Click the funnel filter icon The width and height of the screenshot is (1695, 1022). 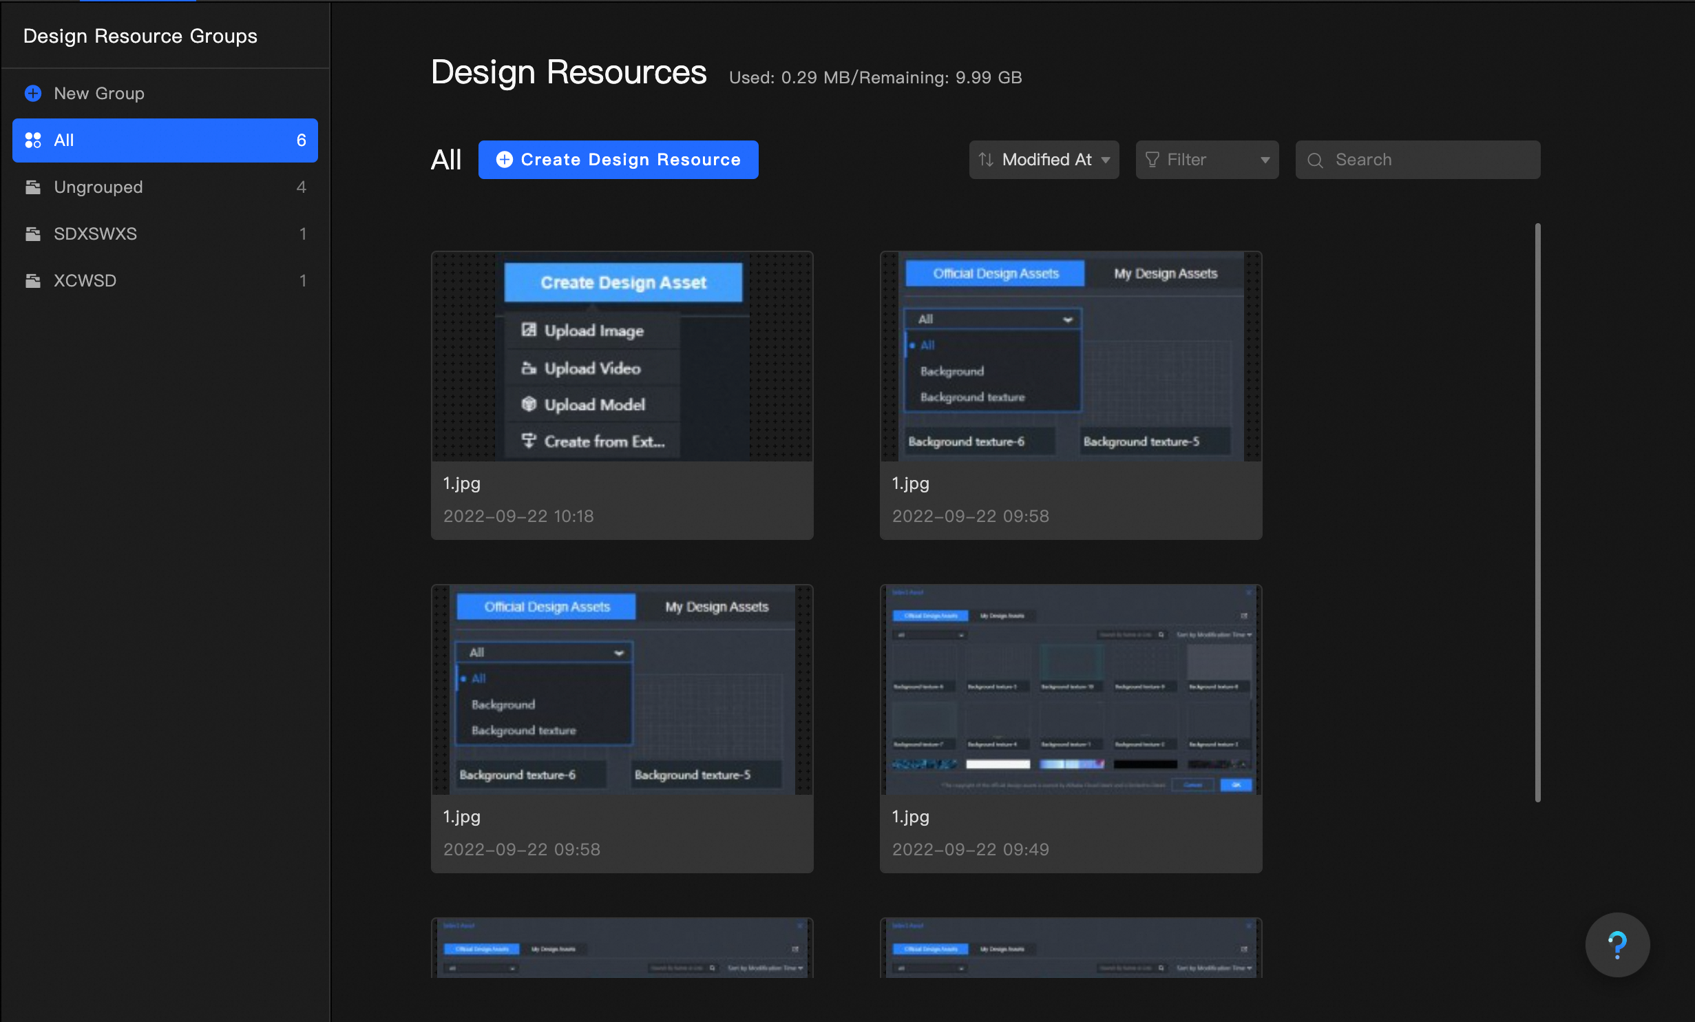pyautogui.click(x=1152, y=160)
